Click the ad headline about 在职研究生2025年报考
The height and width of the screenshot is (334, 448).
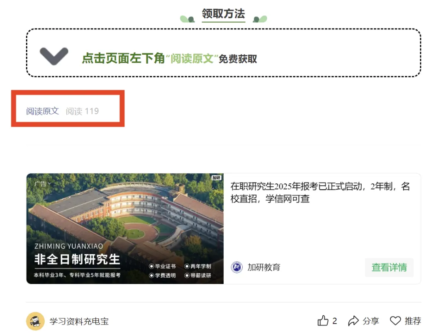[x=320, y=192]
